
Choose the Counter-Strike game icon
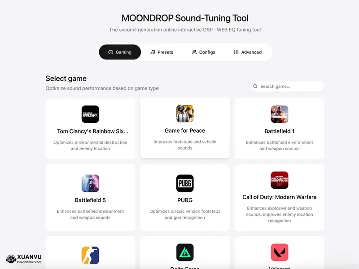pyautogui.click(x=90, y=255)
